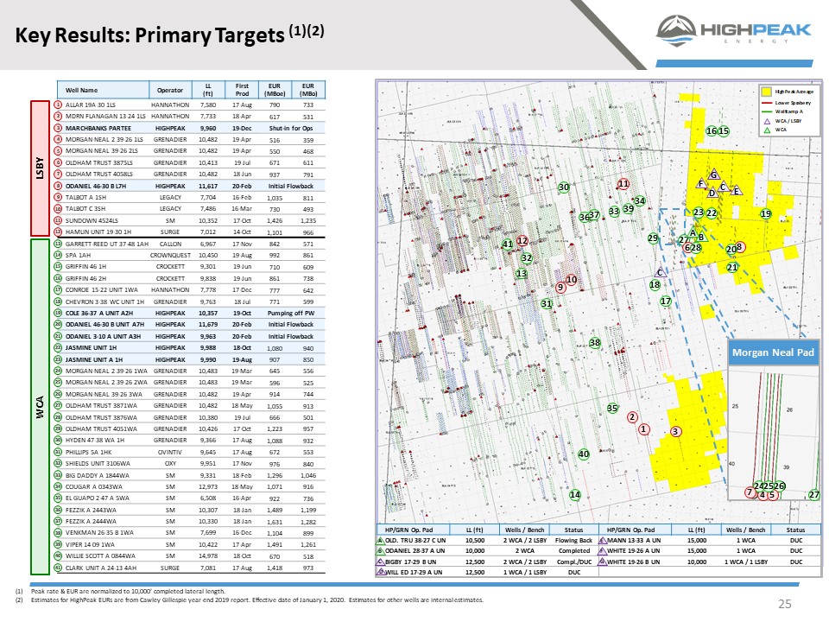Click the JASMINE UNIT A 1H well name
This screenshot has height=622, width=829.
pyautogui.click(x=94, y=359)
